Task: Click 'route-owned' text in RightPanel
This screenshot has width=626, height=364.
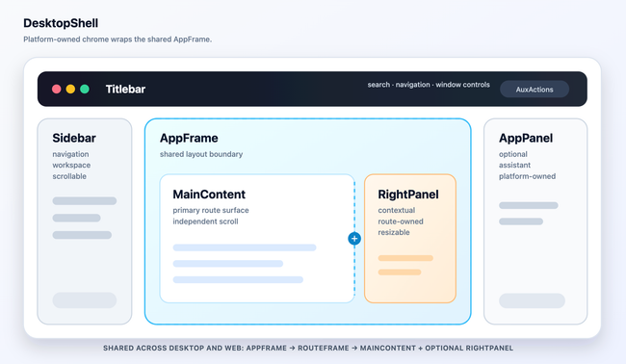Action: pos(401,221)
